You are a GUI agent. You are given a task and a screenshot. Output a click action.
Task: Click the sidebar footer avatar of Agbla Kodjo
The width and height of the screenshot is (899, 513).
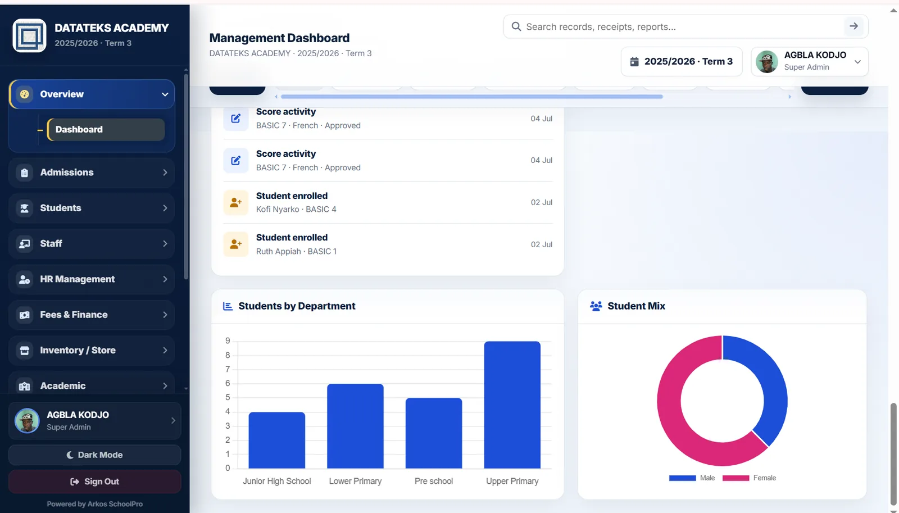[x=27, y=420]
